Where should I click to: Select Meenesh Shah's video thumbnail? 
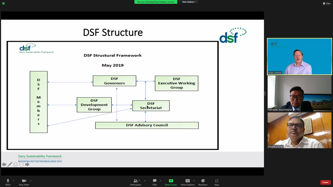(x=299, y=130)
